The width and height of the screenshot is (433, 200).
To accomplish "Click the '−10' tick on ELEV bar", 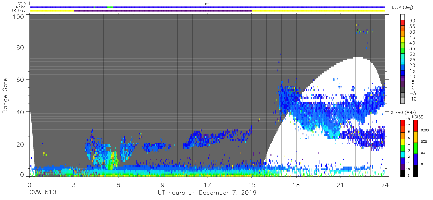I will tap(411, 99).
